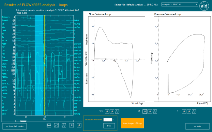Click the first magnifier icon beside Vt

pyautogui.click(x=144, y=111)
